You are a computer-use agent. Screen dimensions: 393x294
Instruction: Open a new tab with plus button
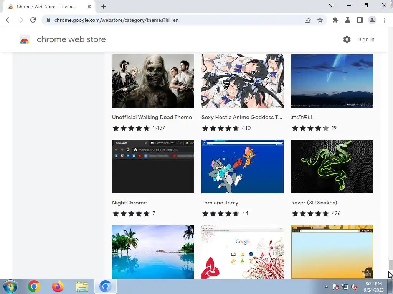104,7
